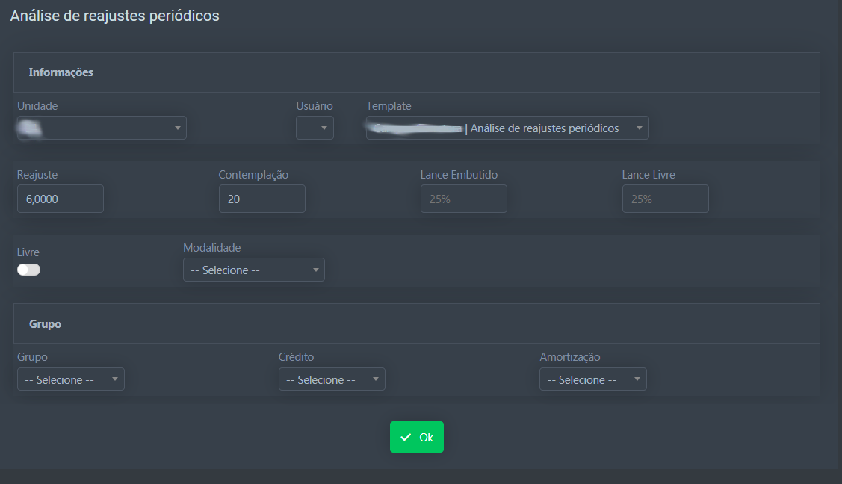The width and height of the screenshot is (842, 484).
Task: Open the Unidade dropdown
Action: pos(102,128)
